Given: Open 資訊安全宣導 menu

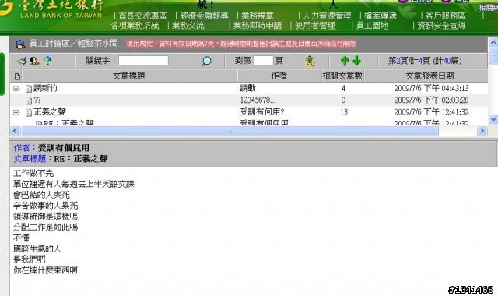Looking at the screenshot, I should tap(442, 26).
